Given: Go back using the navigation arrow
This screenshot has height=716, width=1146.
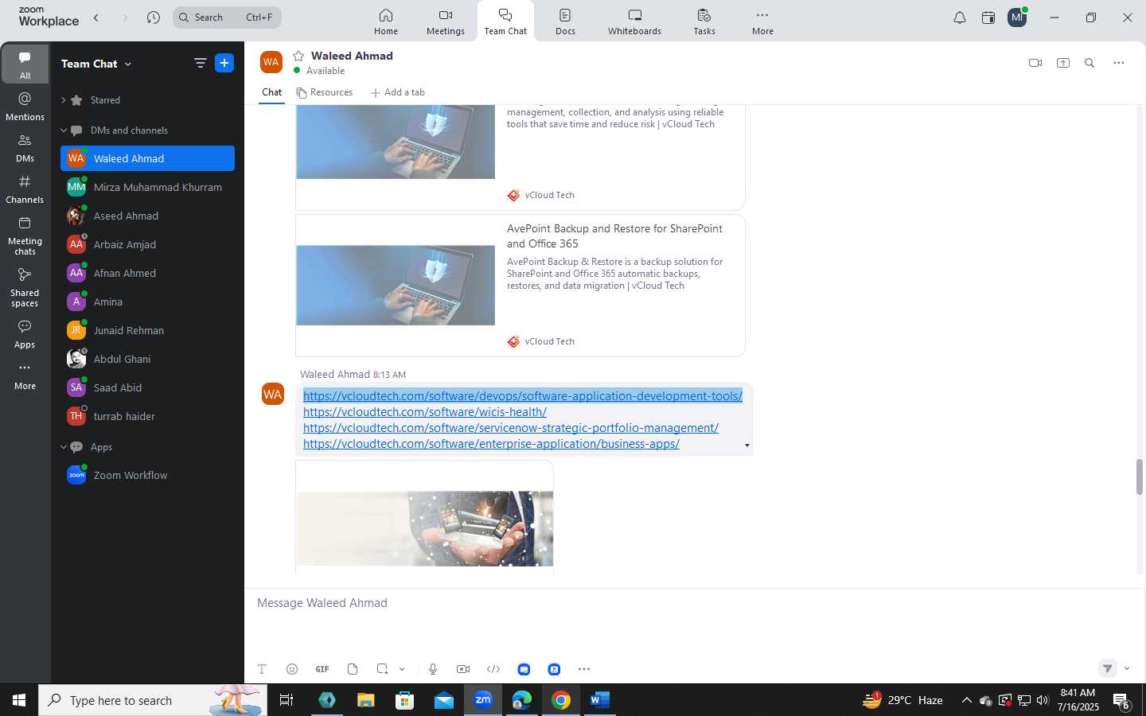Looking at the screenshot, I should click(x=96, y=17).
